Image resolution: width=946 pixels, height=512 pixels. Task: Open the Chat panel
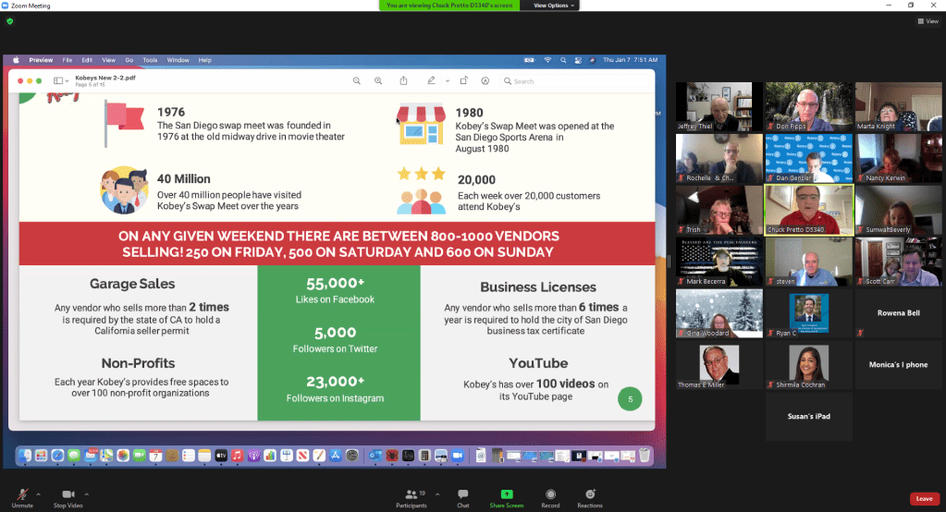[x=462, y=497]
